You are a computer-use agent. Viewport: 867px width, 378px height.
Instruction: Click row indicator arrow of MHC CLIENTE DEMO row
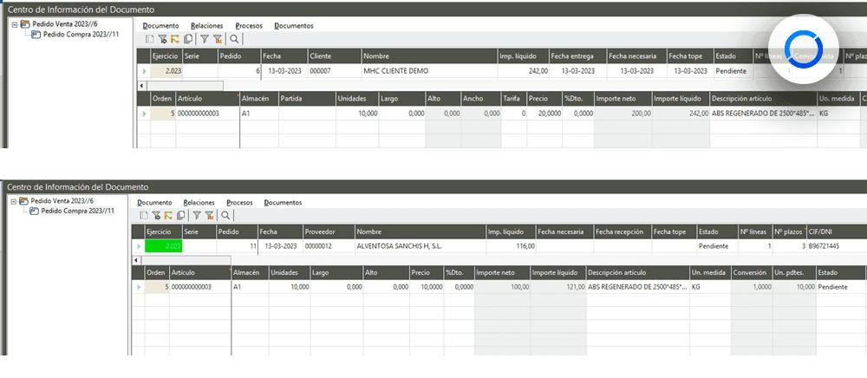point(144,71)
